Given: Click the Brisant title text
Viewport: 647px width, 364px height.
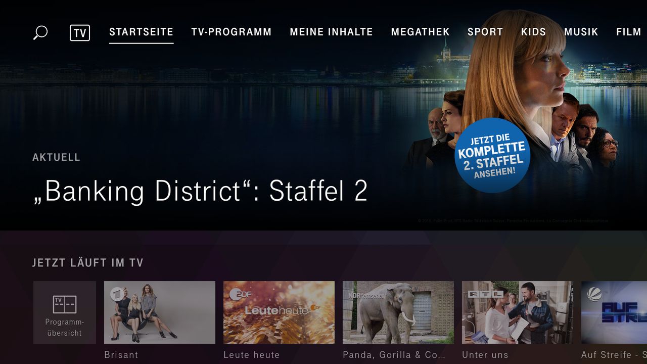Looking at the screenshot, I should point(121,355).
